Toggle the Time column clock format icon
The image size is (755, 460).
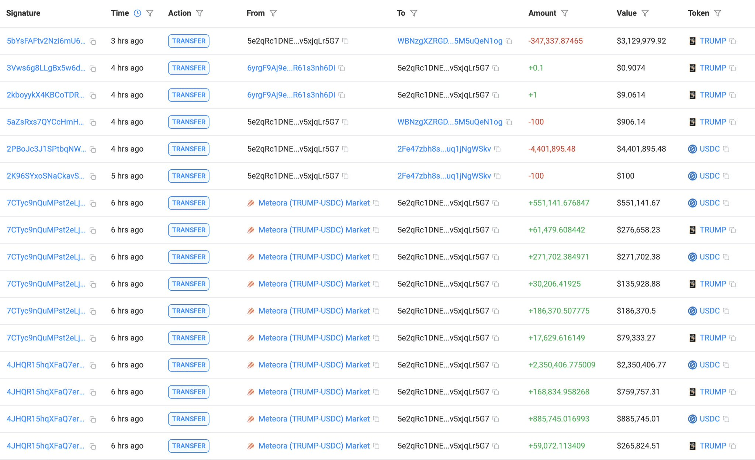tap(137, 13)
